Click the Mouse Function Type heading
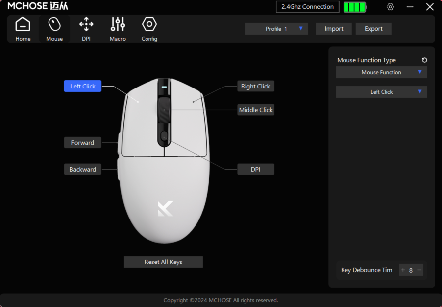This screenshot has height=307, width=442. click(366, 60)
